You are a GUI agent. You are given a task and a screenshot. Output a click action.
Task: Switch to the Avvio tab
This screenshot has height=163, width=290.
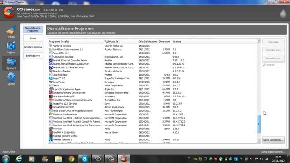pos(33,38)
